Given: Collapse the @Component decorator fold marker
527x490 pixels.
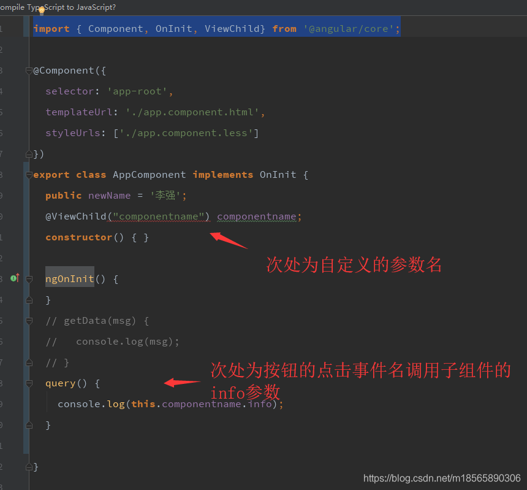Looking at the screenshot, I should [29, 71].
